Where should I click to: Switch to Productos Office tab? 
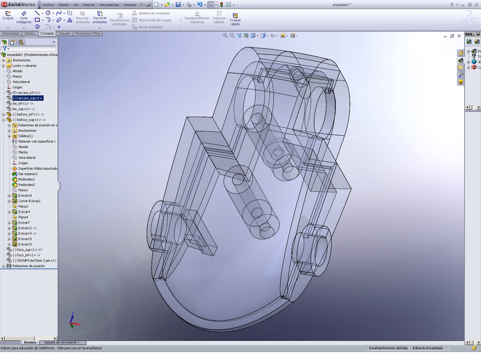coord(88,33)
